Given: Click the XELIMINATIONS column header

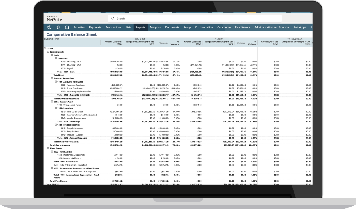Looking at the screenshot, I should click(295, 39).
